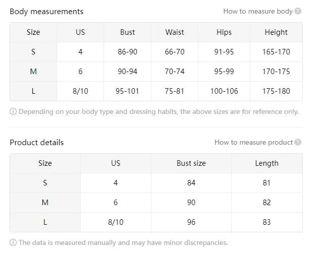Select the 'Height' column header

(x=276, y=32)
